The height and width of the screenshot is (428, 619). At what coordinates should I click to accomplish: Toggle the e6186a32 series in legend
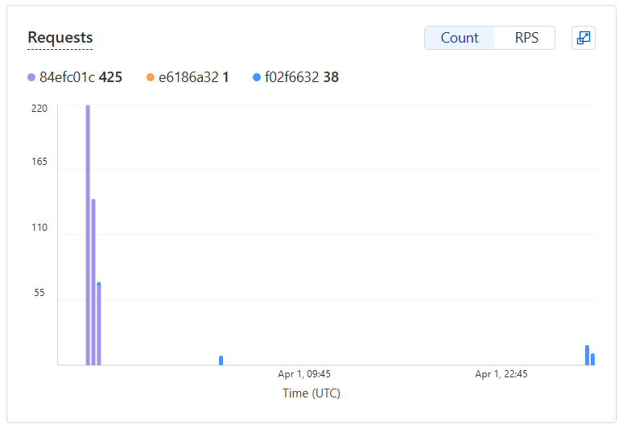188,77
